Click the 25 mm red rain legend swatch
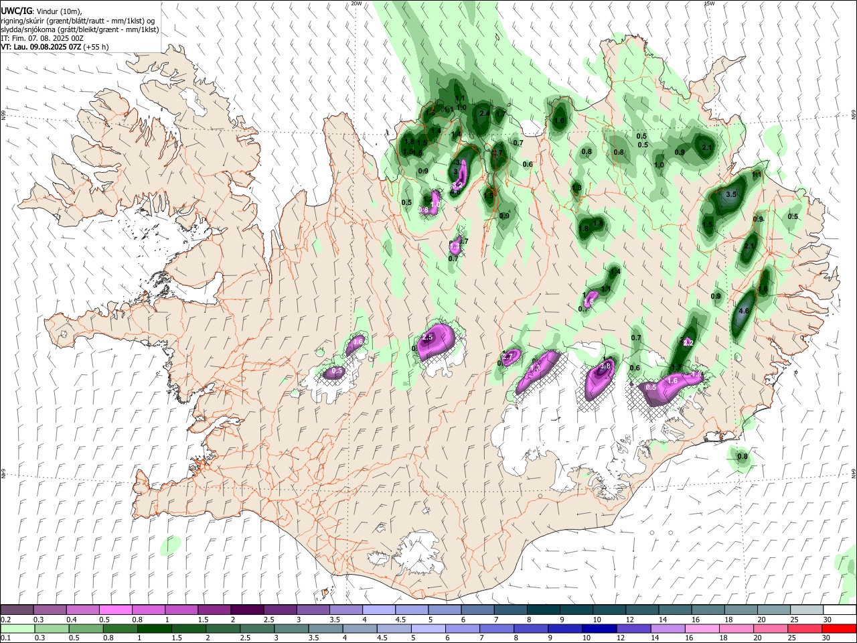This screenshot has width=857, height=643. (805, 628)
